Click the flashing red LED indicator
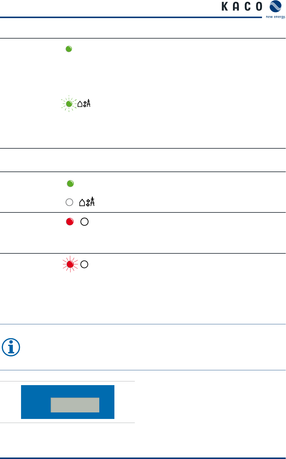 (x=70, y=264)
